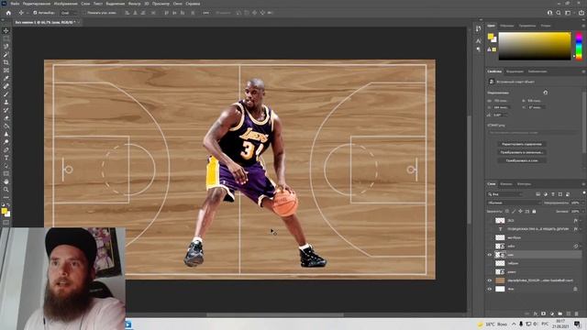Image resolution: width=587 pixels, height=330 pixels.
Task: Open the search icon at top right
Action: (x=559, y=13)
